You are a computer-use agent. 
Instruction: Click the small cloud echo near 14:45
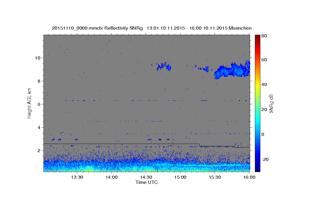tap(164, 67)
